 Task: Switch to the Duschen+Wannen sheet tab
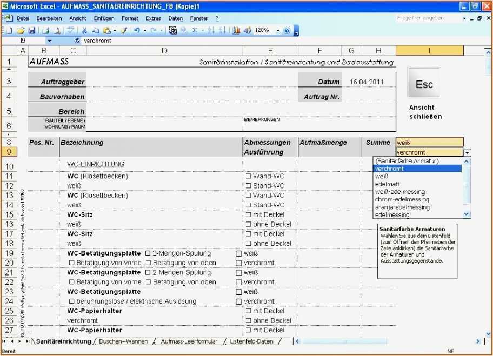pyautogui.click(x=124, y=341)
